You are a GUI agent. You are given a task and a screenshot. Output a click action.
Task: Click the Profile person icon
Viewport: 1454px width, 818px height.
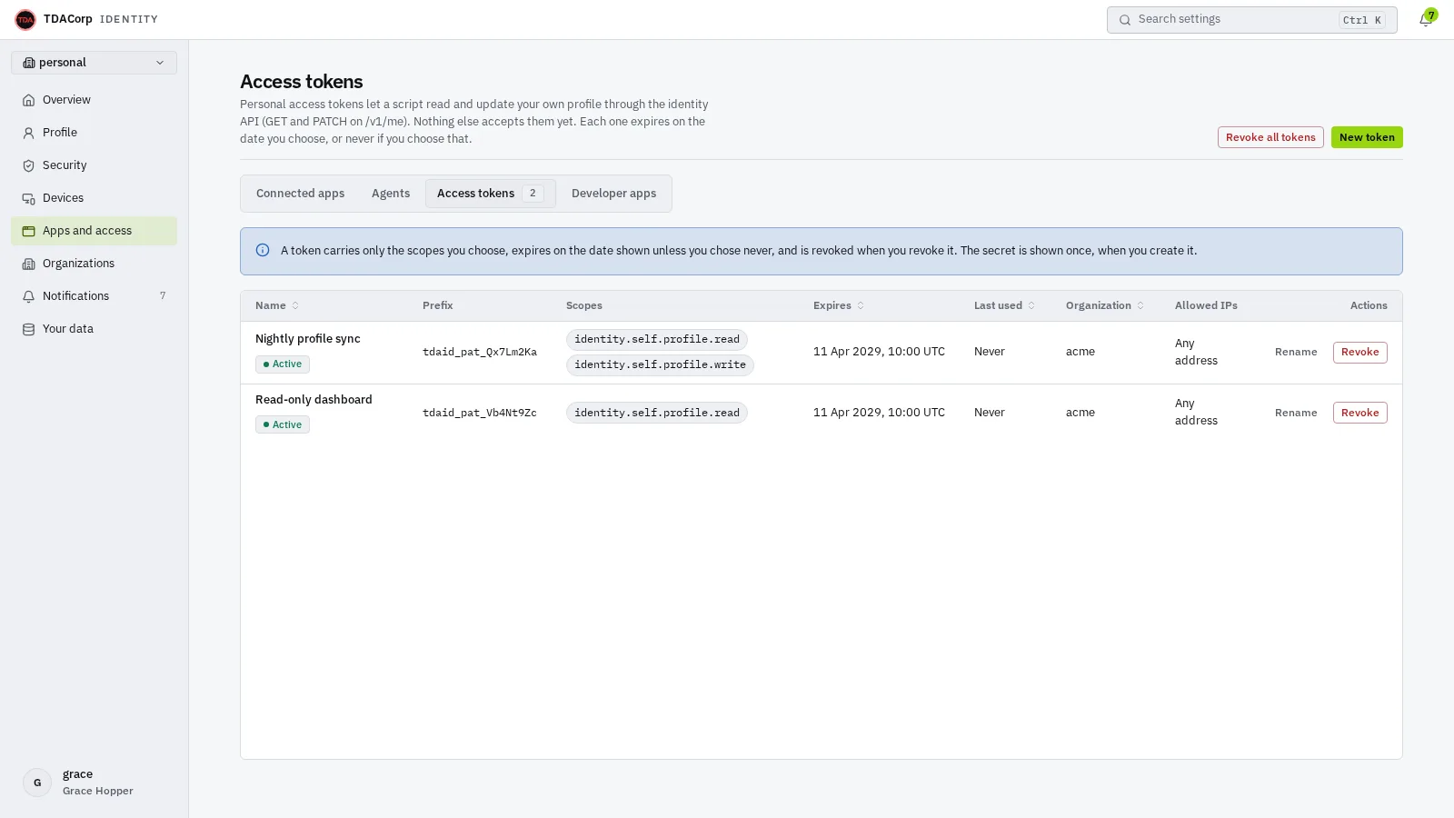pos(29,133)
